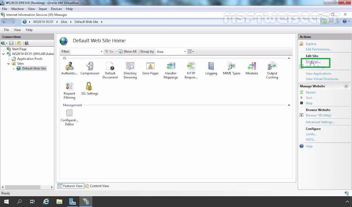Image resolution: width=352 pixels, height=207 pixels.
Task: Collapse the IIS section group
Action: pos(289,58)
